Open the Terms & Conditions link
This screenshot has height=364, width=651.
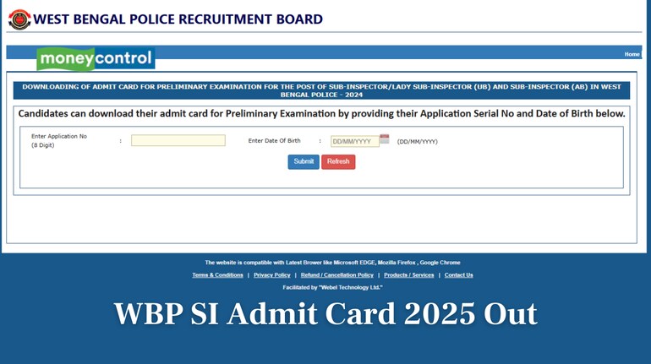pyautogui.click(x=217, y=275)
